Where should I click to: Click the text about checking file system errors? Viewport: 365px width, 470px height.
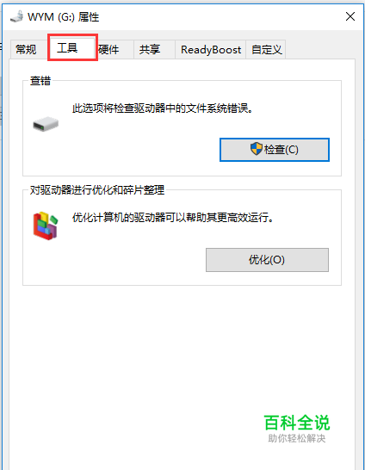pyautogui.click(x=162, y=108)
